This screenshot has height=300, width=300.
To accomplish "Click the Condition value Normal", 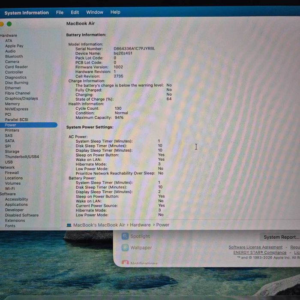I will click(x=121, y=113).
